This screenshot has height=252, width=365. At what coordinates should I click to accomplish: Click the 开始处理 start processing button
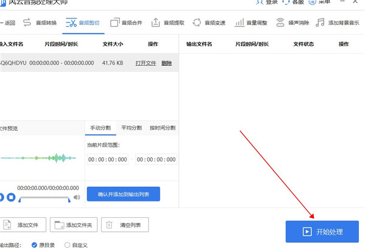pyautogui.click(x=322, y=232)
